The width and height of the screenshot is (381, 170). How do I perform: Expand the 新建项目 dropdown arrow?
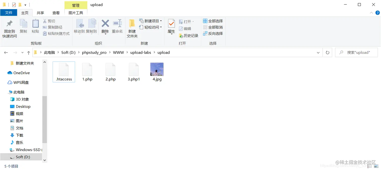[x=161, y=21]
